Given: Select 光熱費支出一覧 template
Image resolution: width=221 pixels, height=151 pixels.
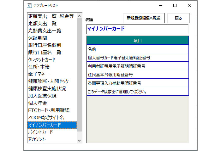Looking at the screenshot, I should click(52, 31).
